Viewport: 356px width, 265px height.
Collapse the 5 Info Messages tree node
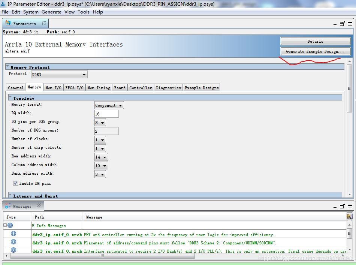(5, 225)
